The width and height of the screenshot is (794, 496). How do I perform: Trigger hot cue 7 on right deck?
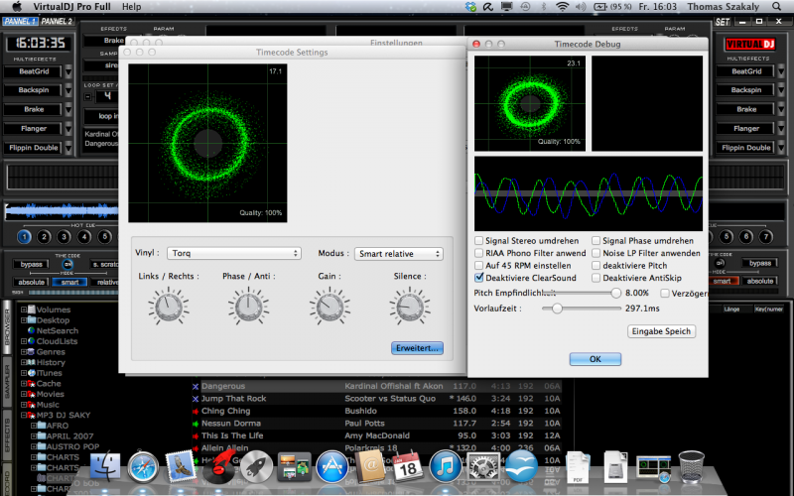(x=766, y=236)
